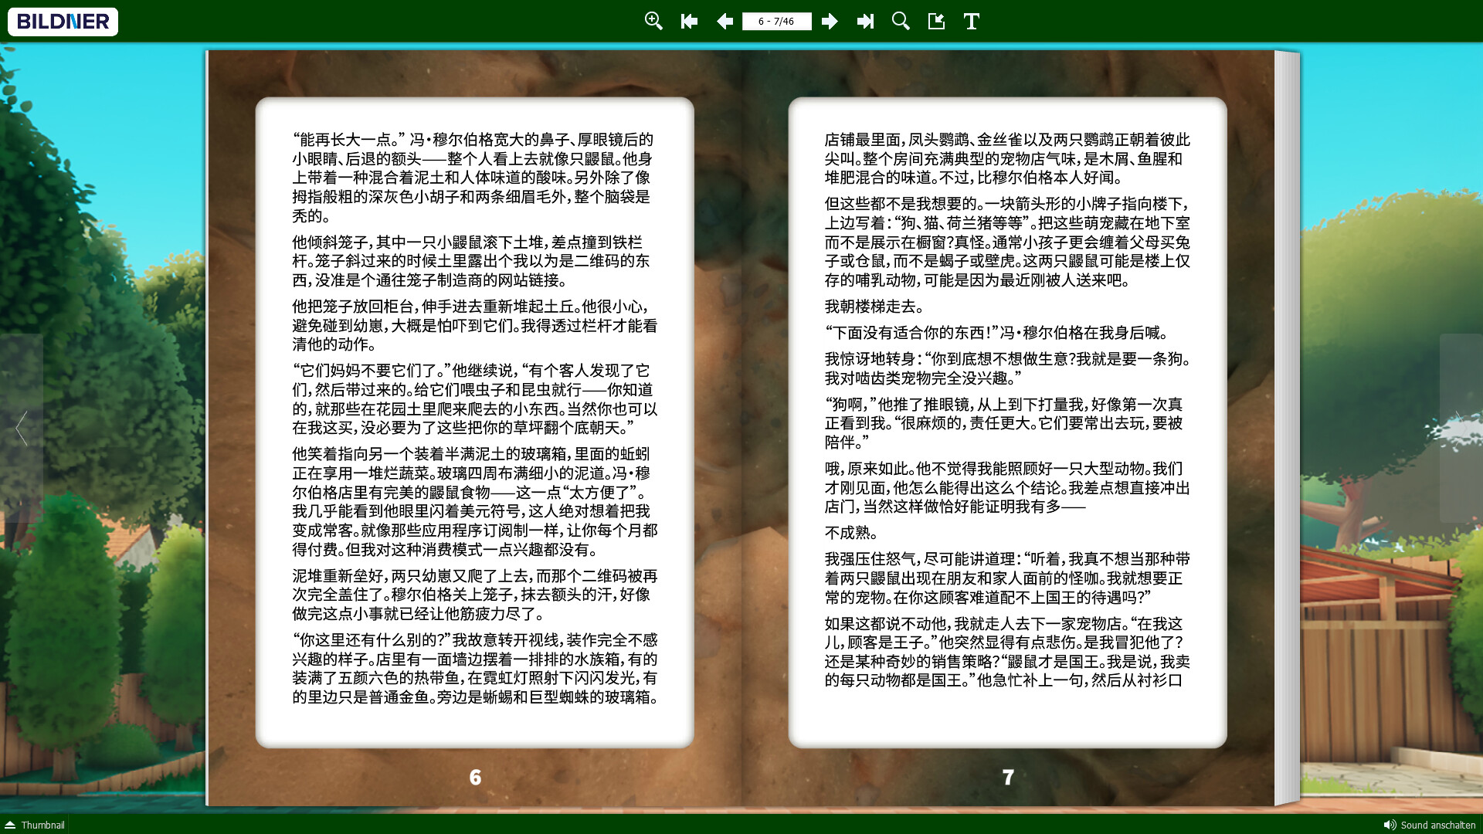Viewport: 1483px width, 834px height.
Task: Click the right page 7 text area
Action: tap(1007, 421)
